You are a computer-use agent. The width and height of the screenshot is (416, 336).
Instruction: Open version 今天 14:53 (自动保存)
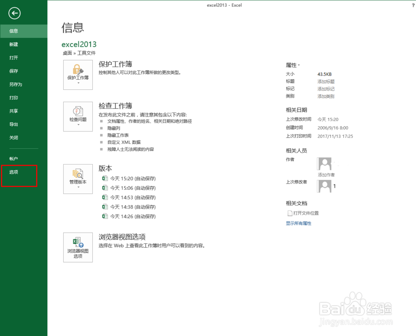pos(133,198)
